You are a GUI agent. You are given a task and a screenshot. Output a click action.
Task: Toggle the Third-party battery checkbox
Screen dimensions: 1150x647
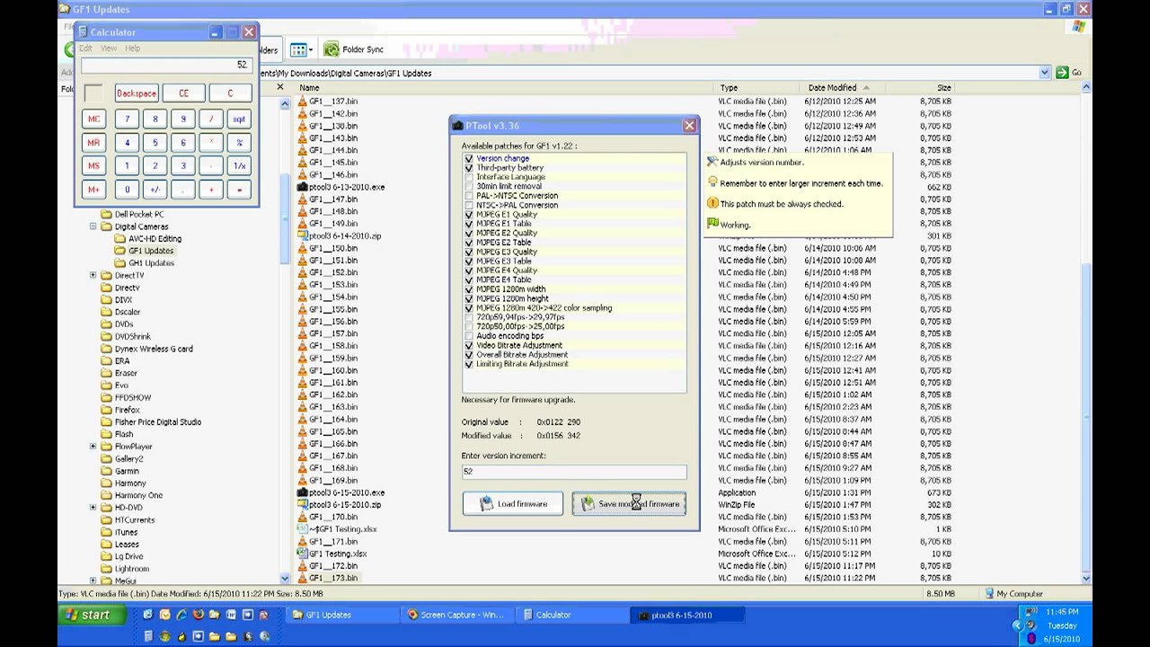pyautogui.click(x=469, y=168)
